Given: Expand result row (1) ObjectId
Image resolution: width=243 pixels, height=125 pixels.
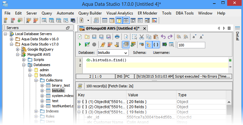Looking at the screenshot, I should point(79,101).
